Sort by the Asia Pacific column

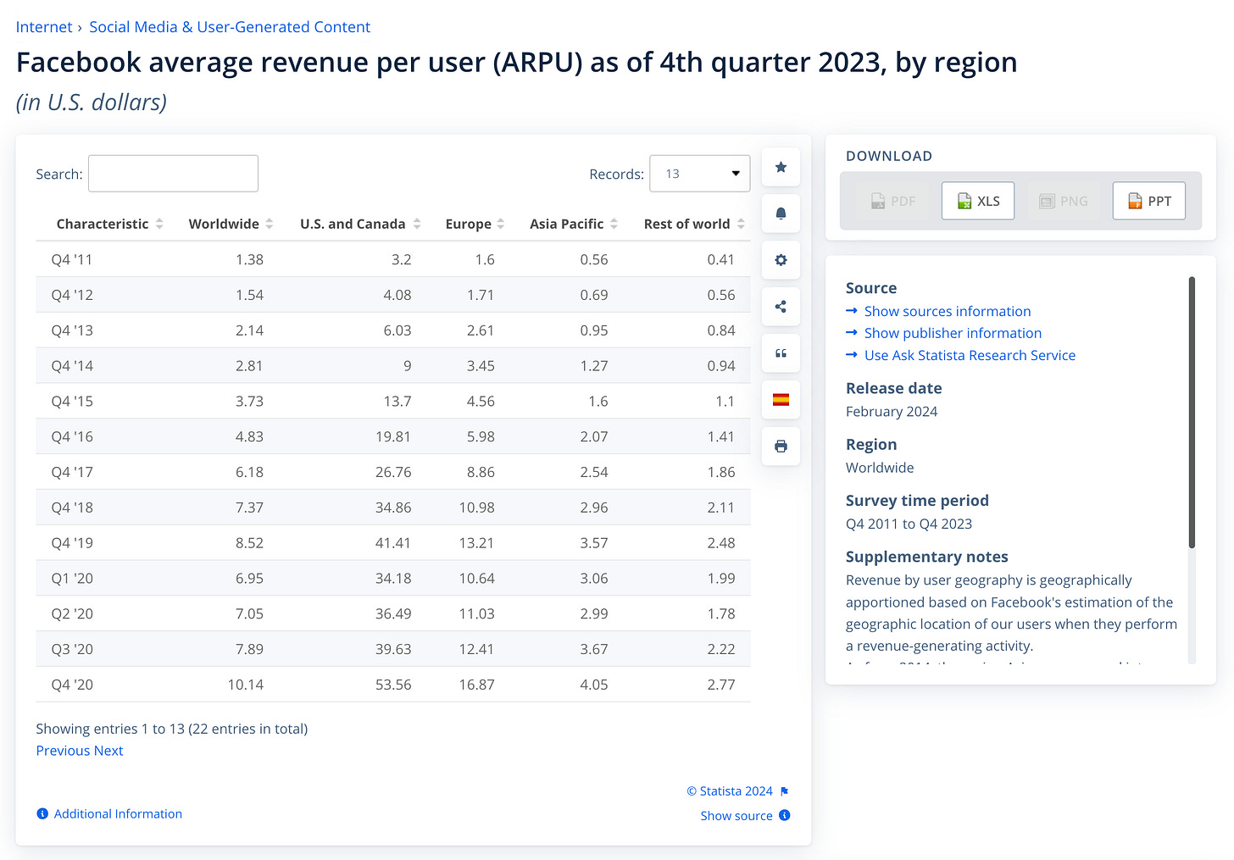(574, 224)
